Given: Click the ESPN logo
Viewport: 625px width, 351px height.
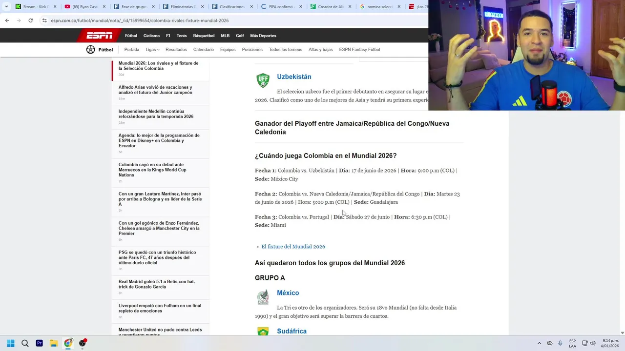Looking at the screenshot, I should pyautogui.click(x=99, y=36).
